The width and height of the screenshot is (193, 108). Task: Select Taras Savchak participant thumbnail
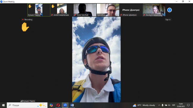point(85,10)
